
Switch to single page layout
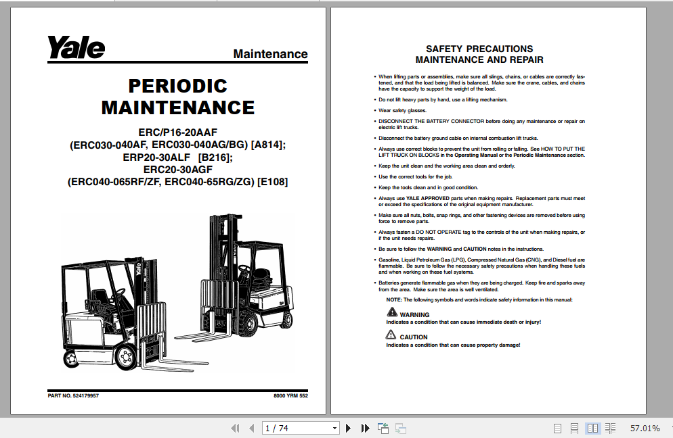pyautogui.click(x=557, y=428)
